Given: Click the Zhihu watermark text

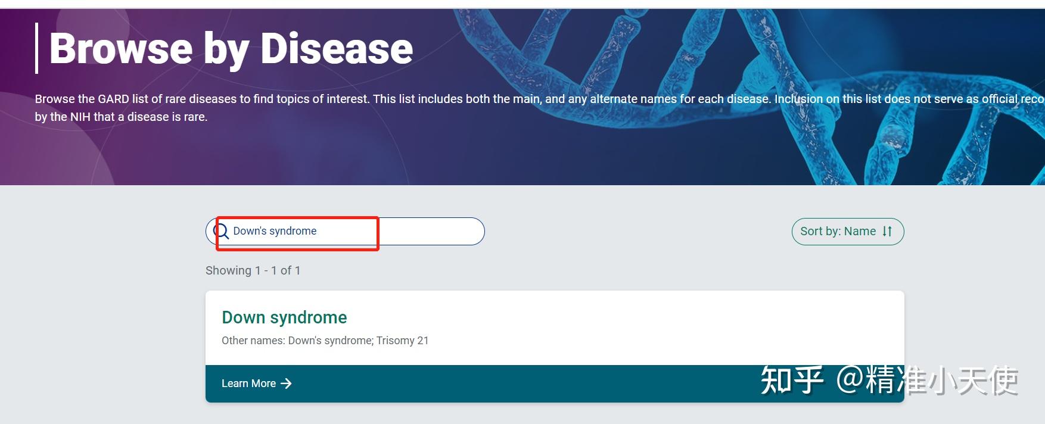Looking at the screenshot, I should tap(889, 381).
